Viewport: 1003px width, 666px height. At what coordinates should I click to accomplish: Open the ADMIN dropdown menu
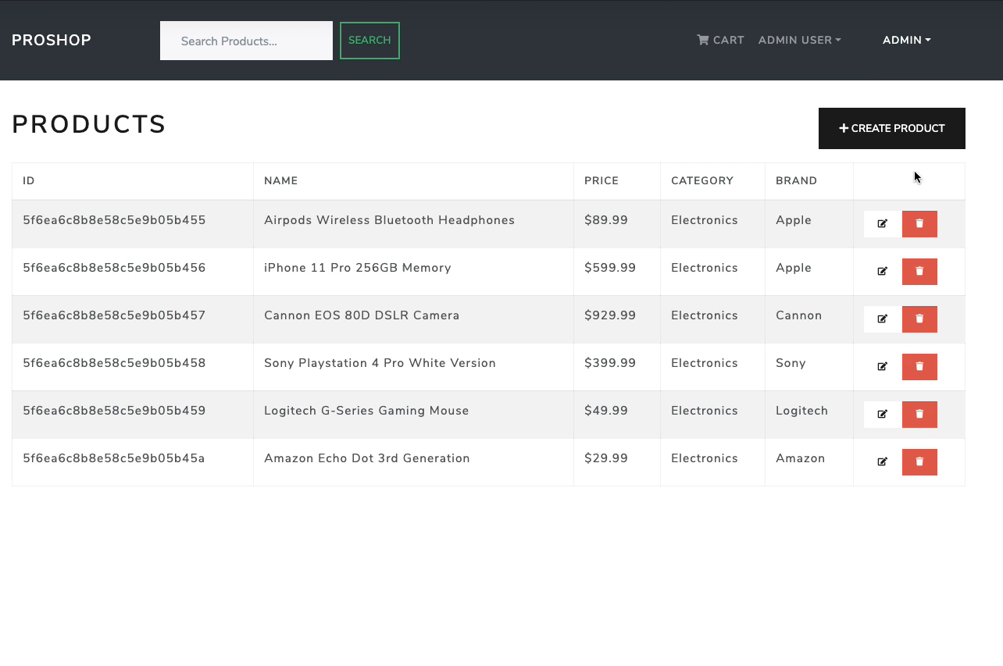(x=906, y=40)
